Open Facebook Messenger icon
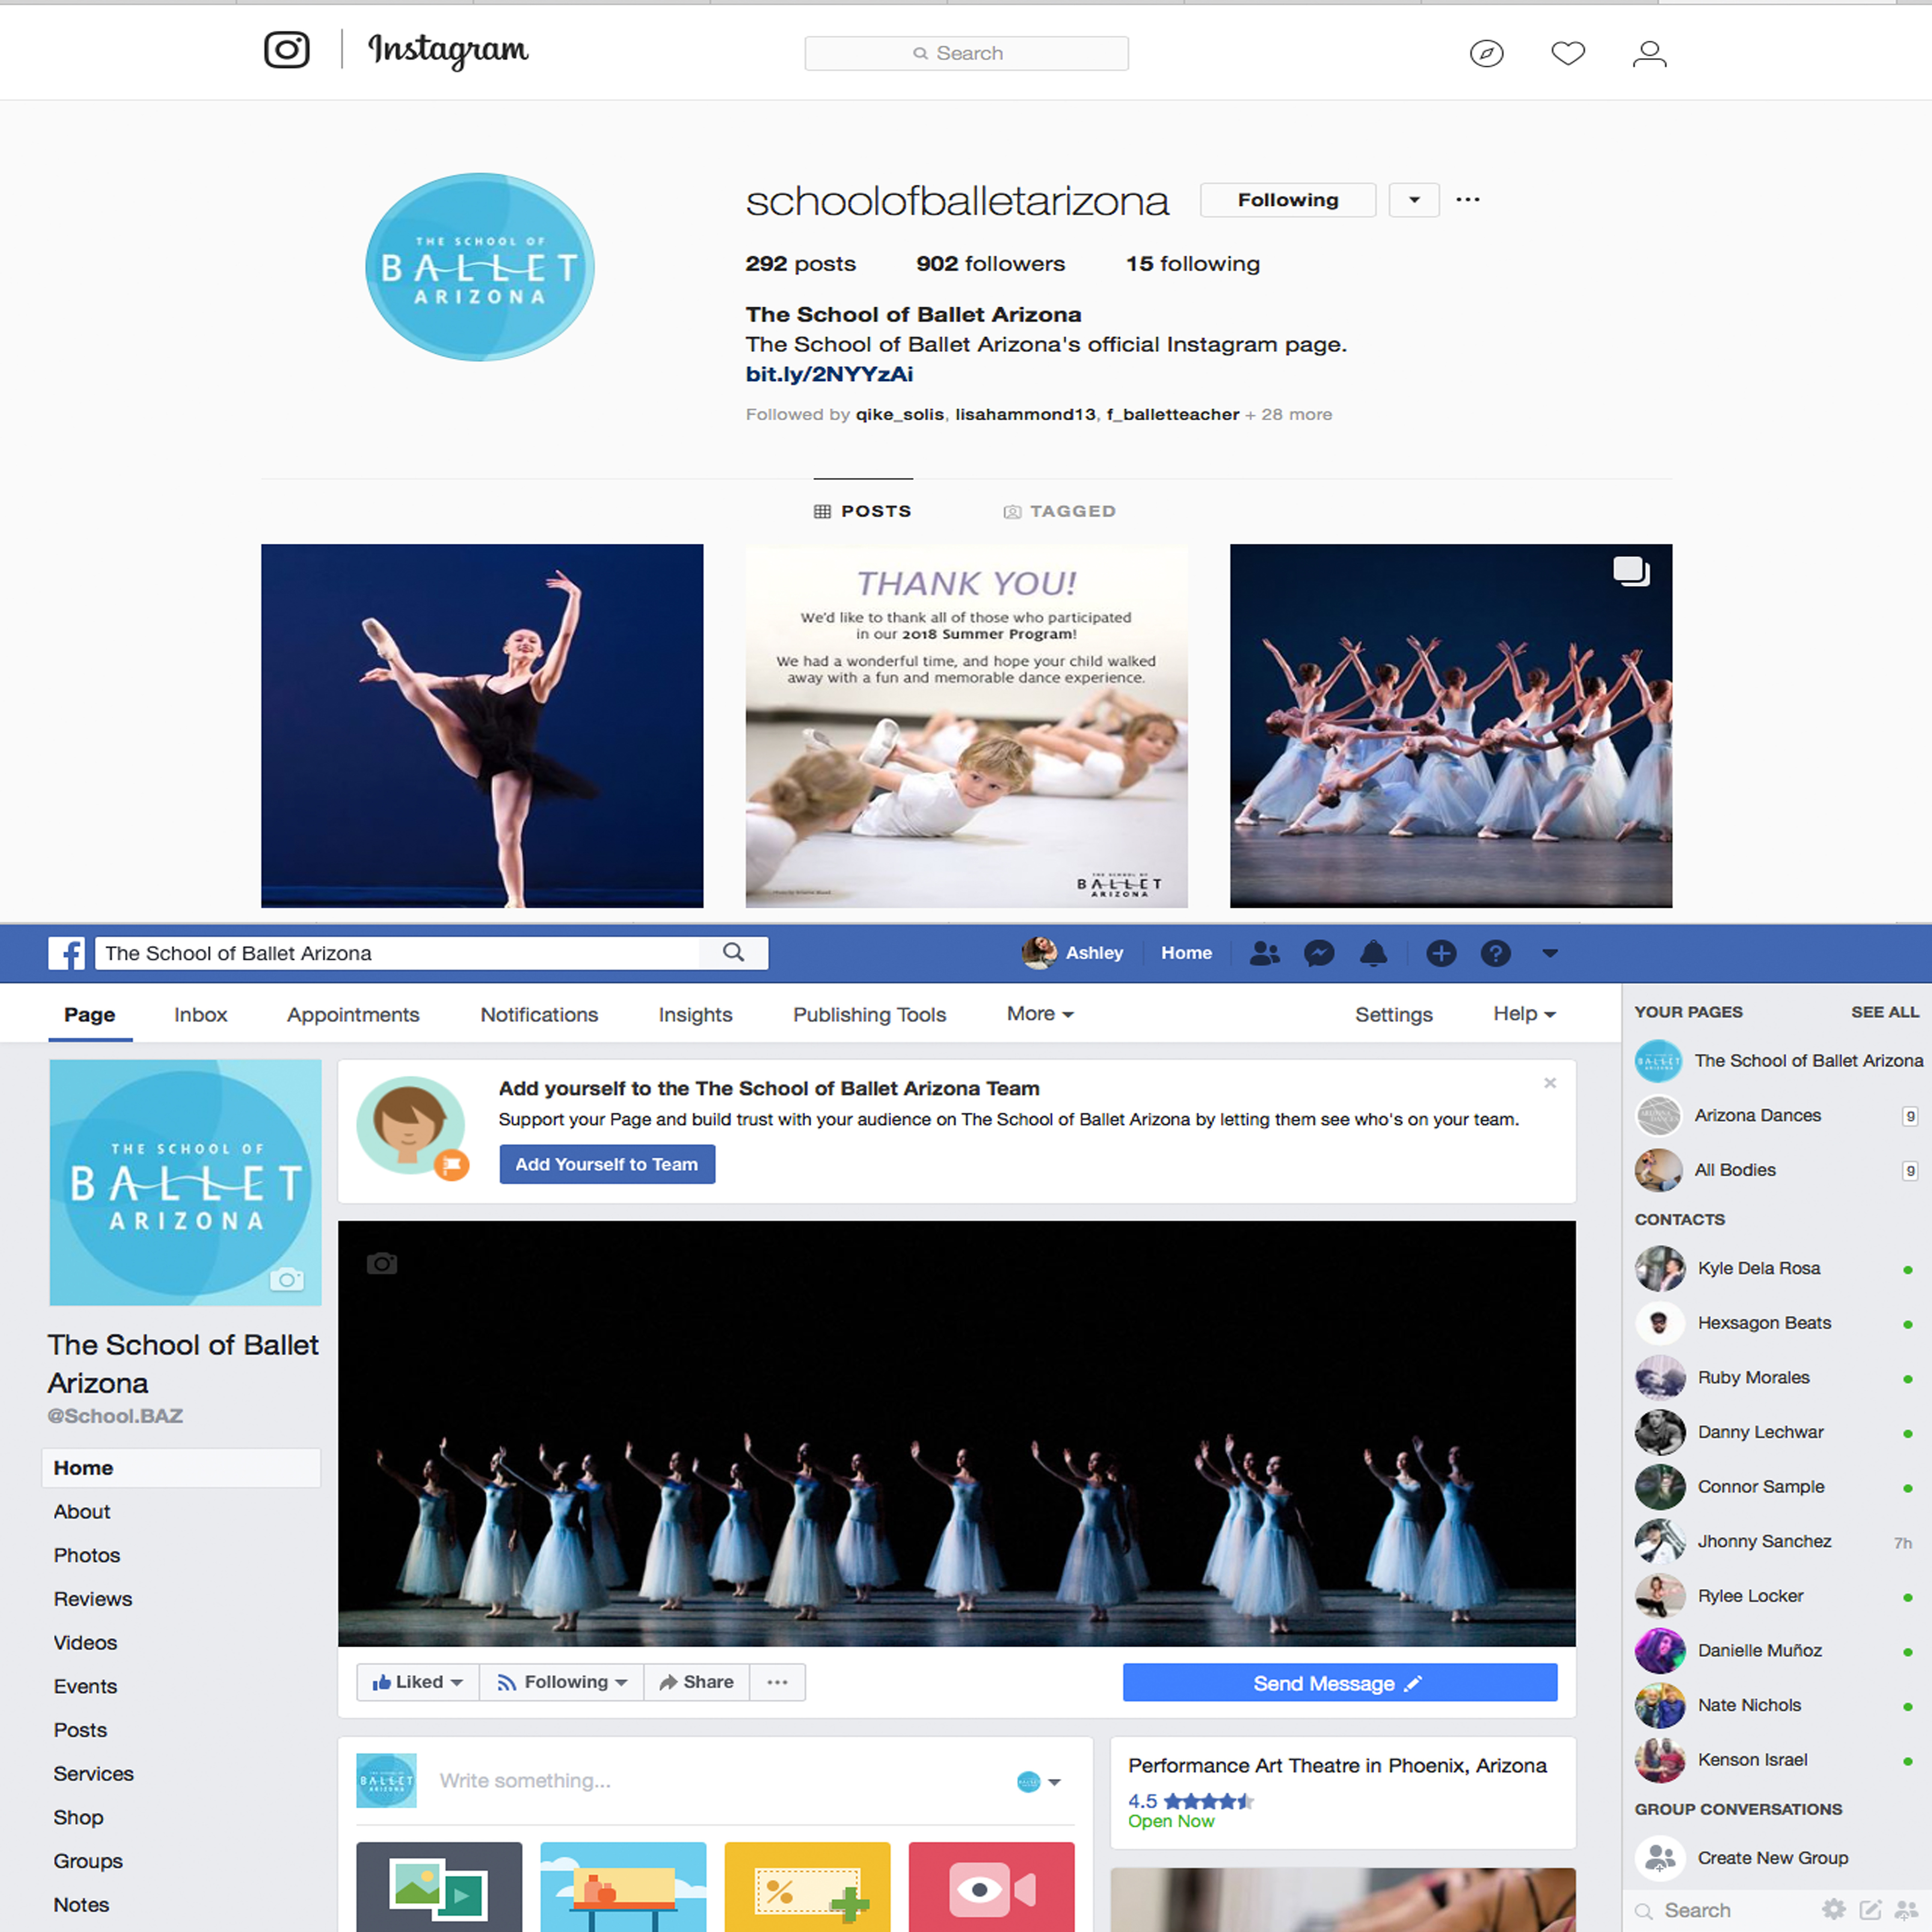 pos(1319,953)
